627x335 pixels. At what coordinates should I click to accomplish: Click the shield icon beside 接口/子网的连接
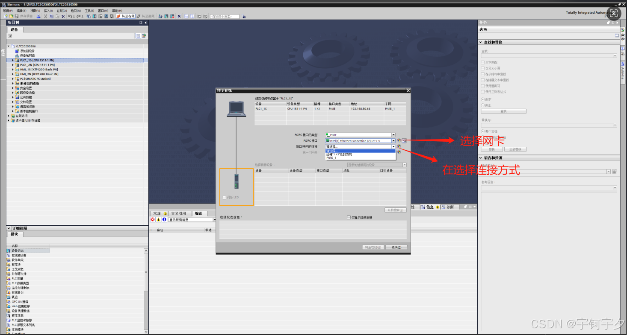pos(399,146)
